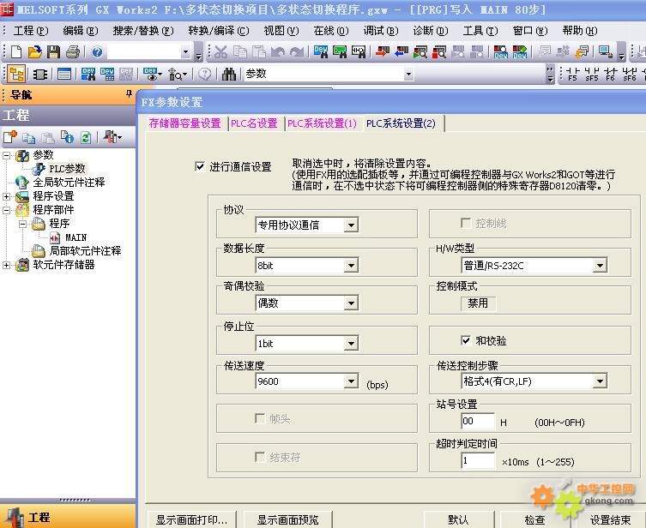Click the sF5 contact icon
This screenshot has height=528, width=646.
click(592, 74)
